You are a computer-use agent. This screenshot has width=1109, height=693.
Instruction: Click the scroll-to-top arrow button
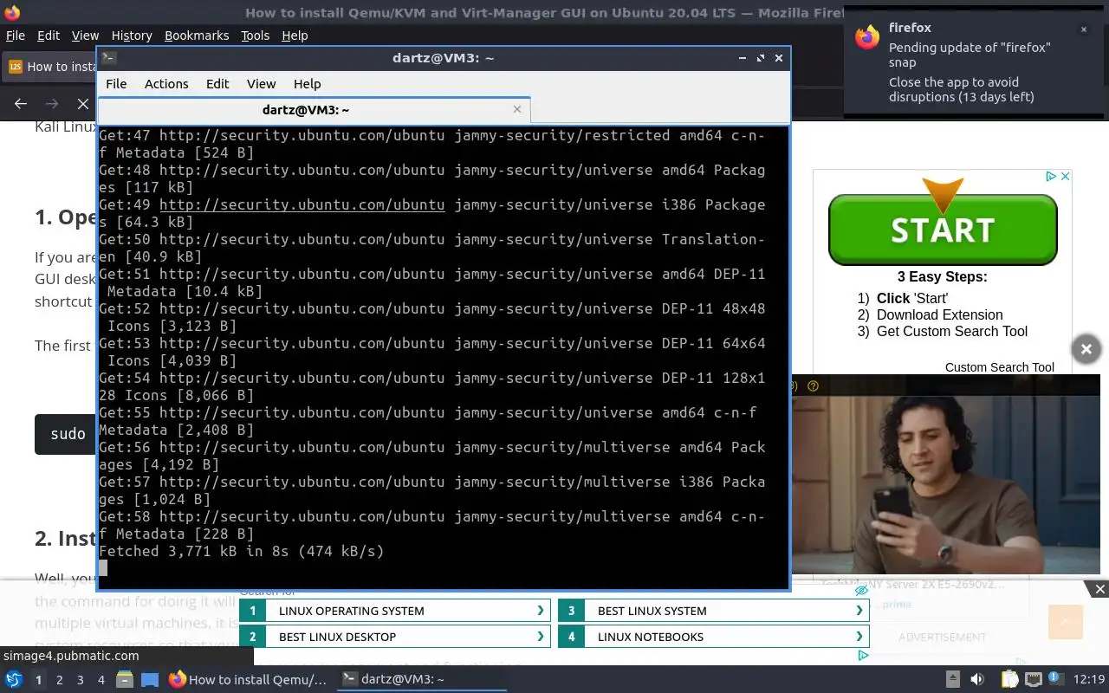1066,622
